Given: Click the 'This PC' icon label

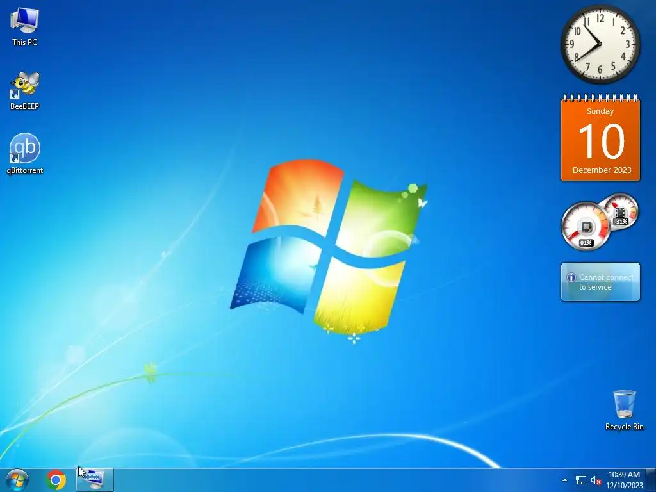Looking at the screenshot, I should pyautogui.click(x=25, y=42).
